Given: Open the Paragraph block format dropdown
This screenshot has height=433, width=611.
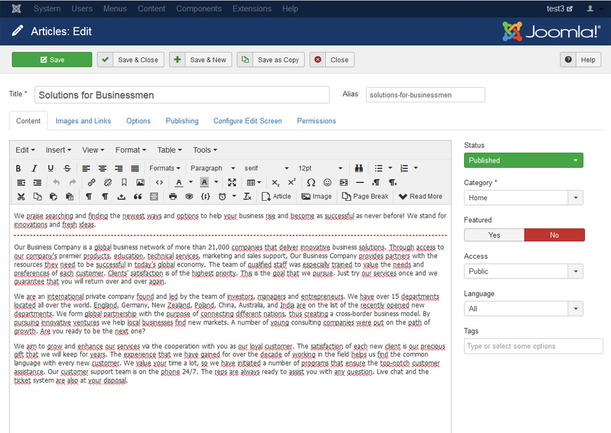Looking at the screenshot, I should point(213,168).
